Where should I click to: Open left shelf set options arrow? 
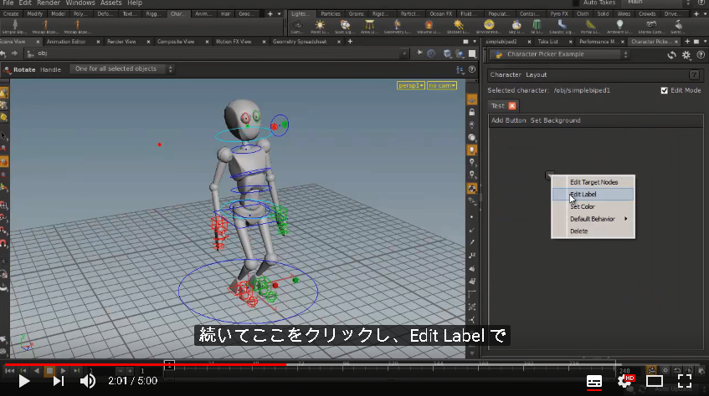[279, 14]
